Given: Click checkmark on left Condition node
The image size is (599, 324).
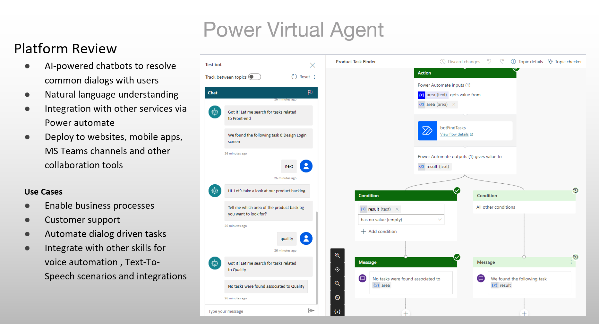Looking at the screenshot, I should (457, 190).
